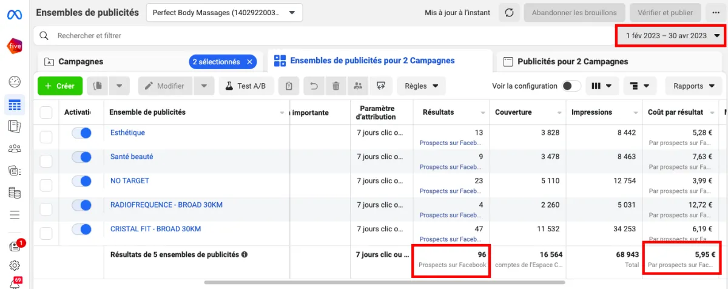The width and height of the screenshot is (728, 289).
Task: Click the info icon beside Résultats de 5 ensembles
Action: click(244, 255)
